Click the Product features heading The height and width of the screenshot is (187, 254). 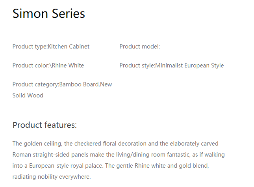point(44,125)
